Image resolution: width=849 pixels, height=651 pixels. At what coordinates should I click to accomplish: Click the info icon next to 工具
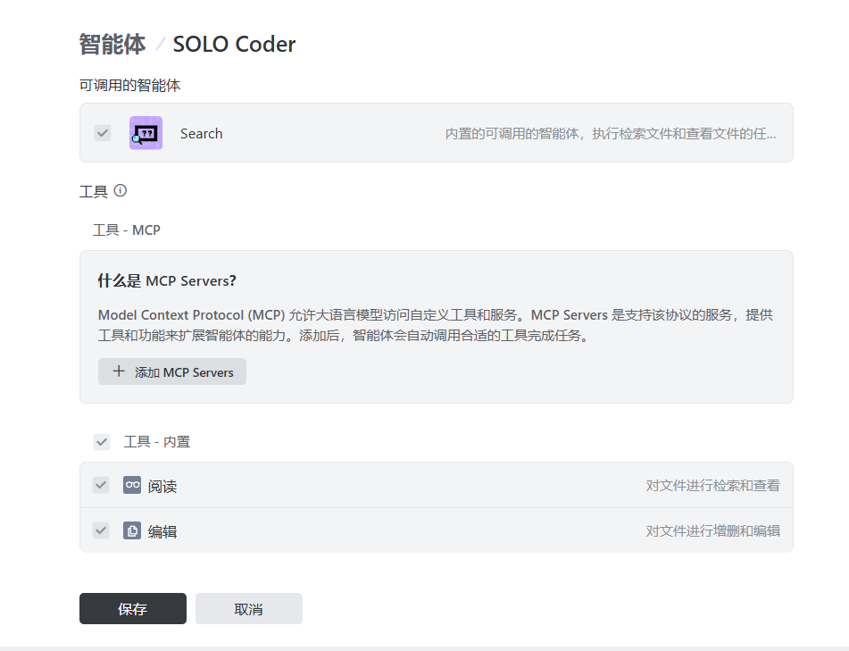[121, 190]
